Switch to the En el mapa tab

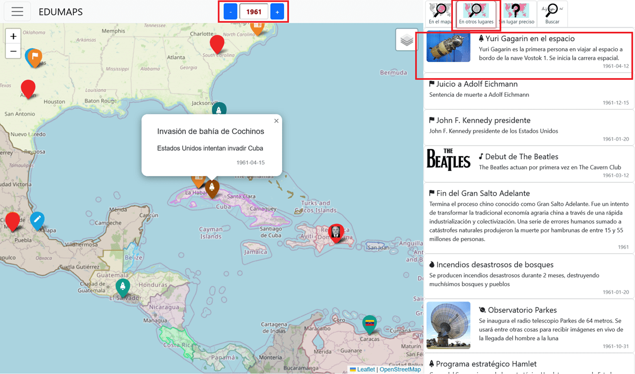click(x=440, y=14)
